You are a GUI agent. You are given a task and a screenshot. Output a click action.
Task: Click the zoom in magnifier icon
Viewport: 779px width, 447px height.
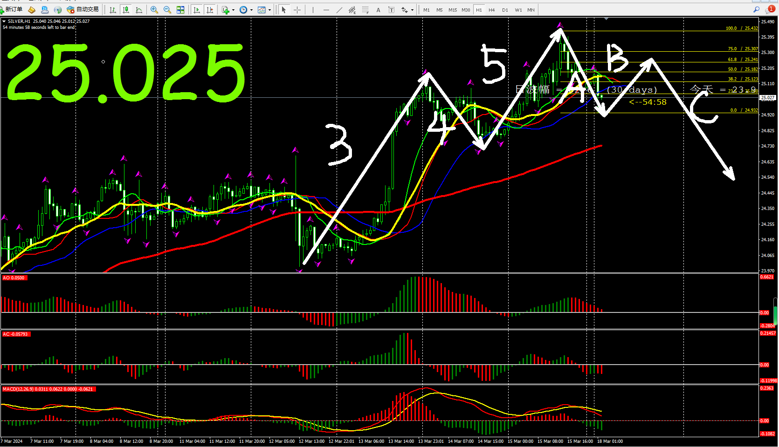click(154, 10)
